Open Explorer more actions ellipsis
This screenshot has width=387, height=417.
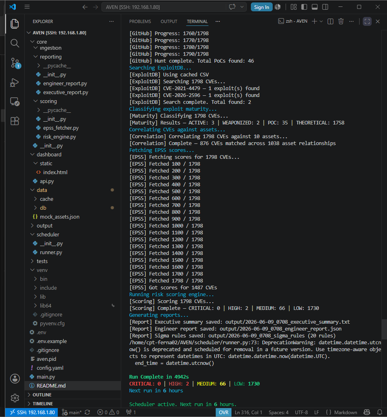click(111, 21)
